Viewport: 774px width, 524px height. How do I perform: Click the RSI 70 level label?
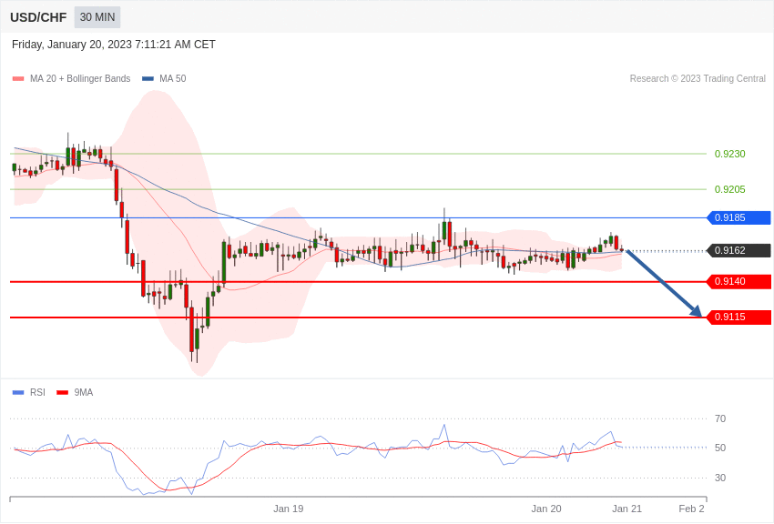pos(720,418)
